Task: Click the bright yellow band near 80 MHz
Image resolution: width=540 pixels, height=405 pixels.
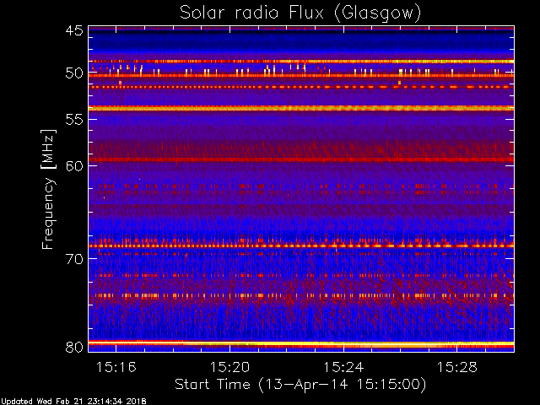Action: [x=300, y=343]
